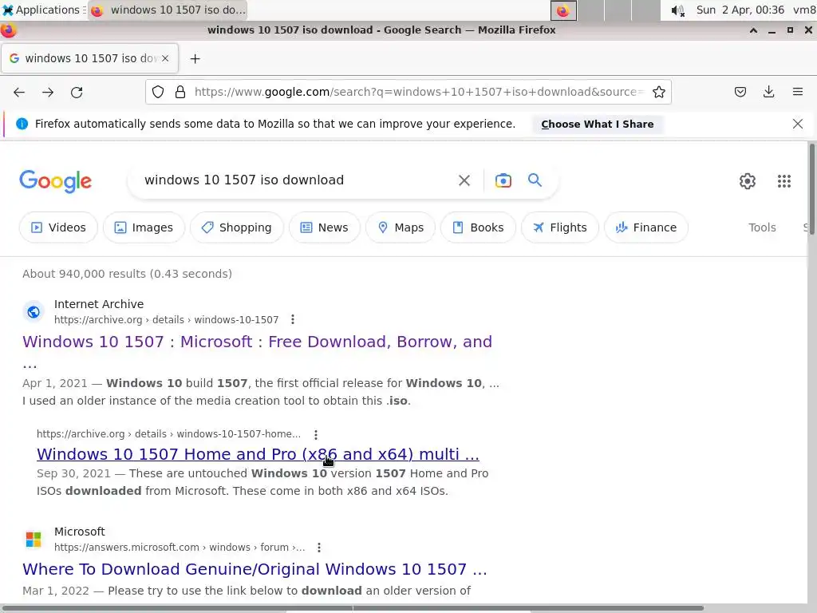Bookmark this page with the star
This screenshot has height=613, width=817.
658,93
